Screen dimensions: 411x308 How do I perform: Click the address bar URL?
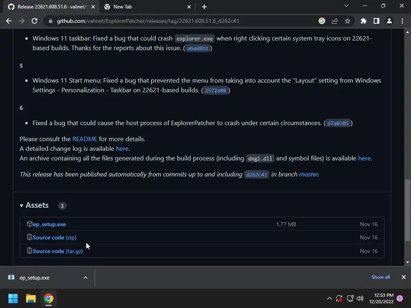click(x=148, y=21)
